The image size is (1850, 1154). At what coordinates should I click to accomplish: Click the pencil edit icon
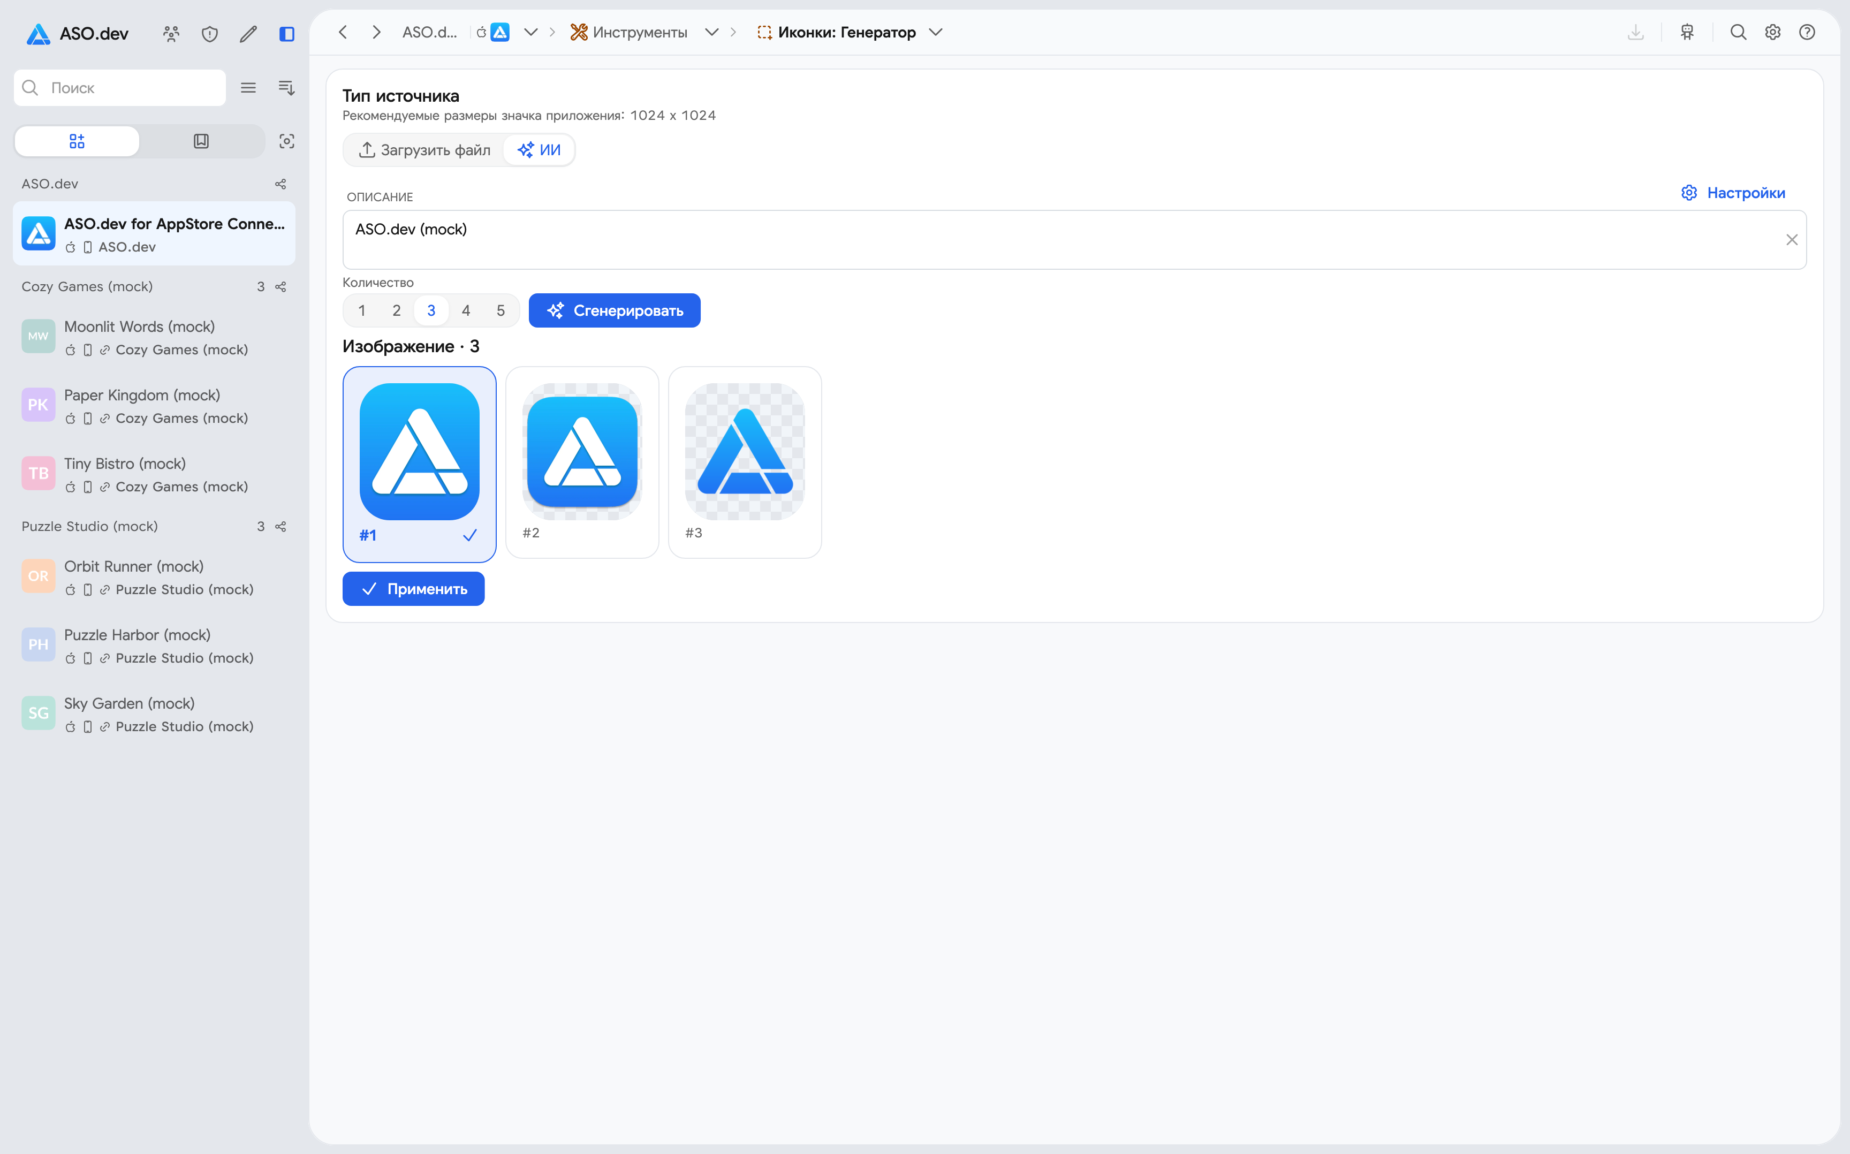[x=248, y=34]
